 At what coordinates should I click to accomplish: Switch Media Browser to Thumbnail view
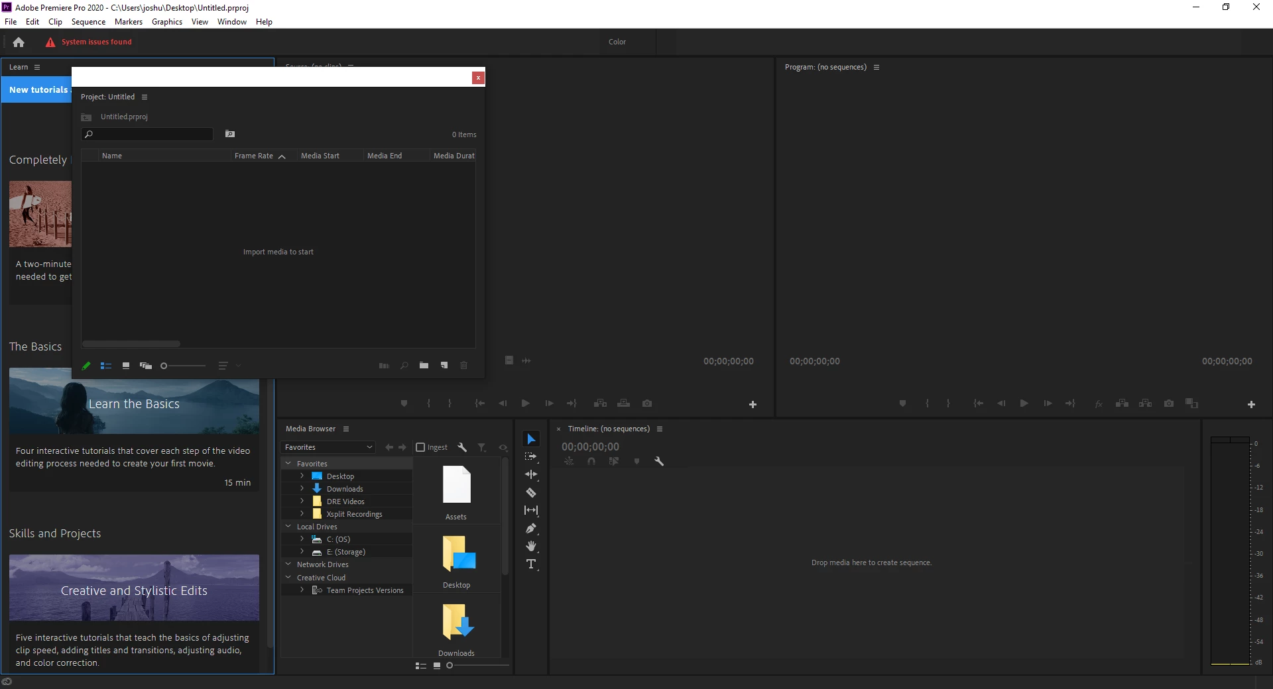[437, 666]
